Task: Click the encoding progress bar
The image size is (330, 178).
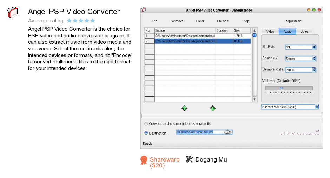Action: pyautogui.click(x=231, y=116)
